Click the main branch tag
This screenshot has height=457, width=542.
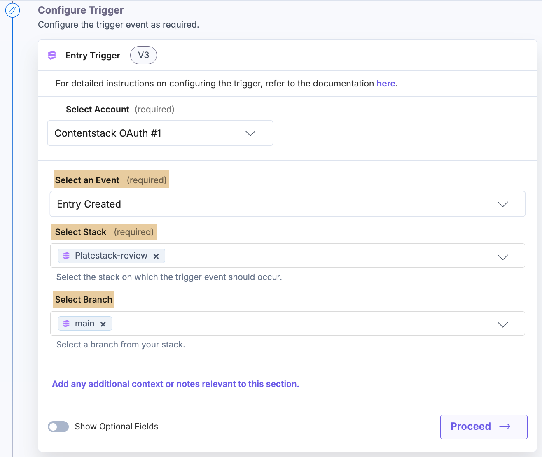coord(85,324)
